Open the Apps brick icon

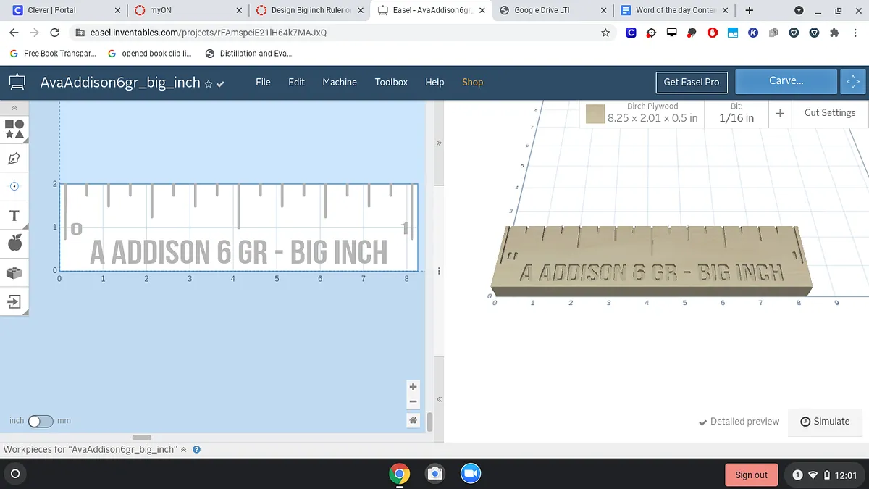(14, 272)
